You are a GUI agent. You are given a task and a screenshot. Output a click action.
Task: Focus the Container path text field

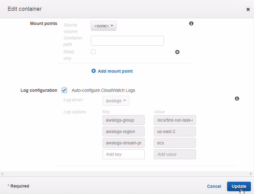point(127,41)
